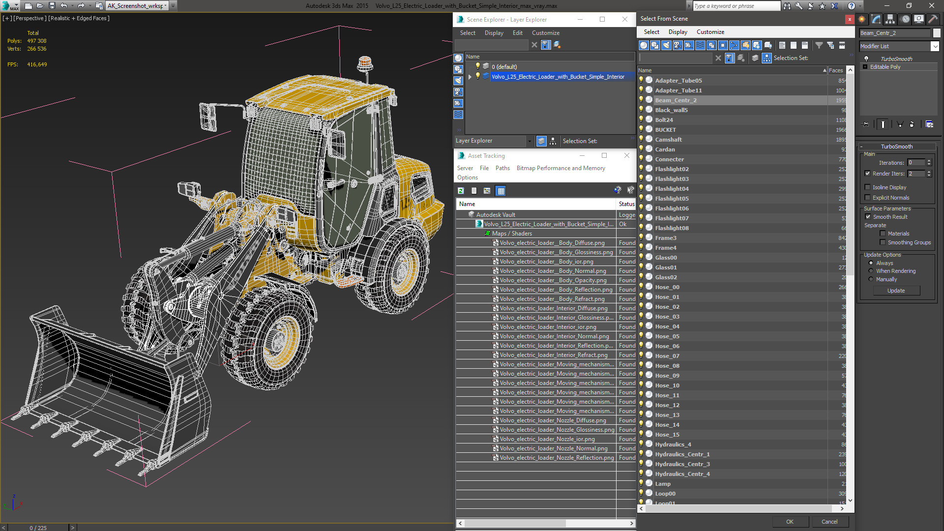This screenshot has width=944, height=531.
Task: Toggle Display Shapes filter in Select From Scene
Action: pyautogui.click(x=655, y=45)
